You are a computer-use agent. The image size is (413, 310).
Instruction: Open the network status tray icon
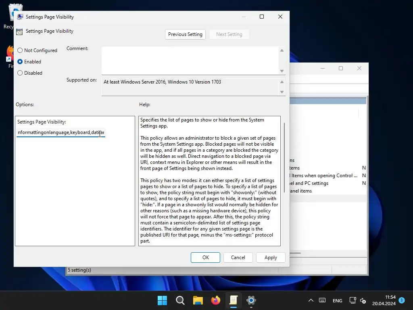pyautogui.click(x=353, y=300)
